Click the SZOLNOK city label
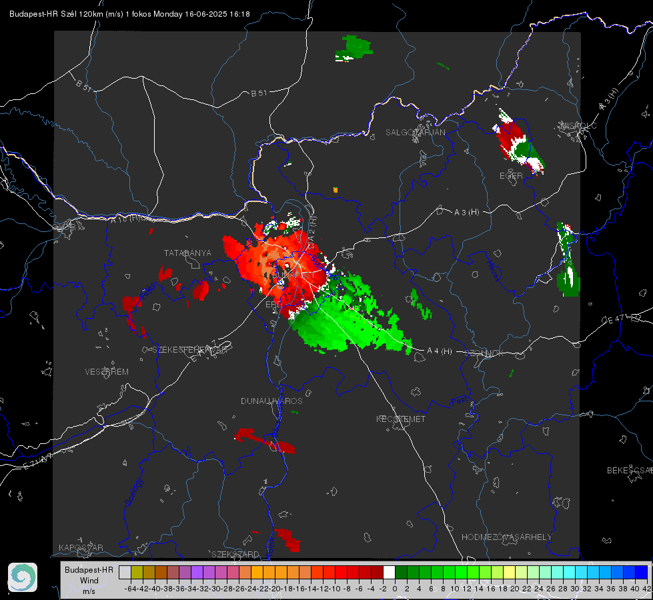Viewport: 653px width, 600px height. coord(484,353)
